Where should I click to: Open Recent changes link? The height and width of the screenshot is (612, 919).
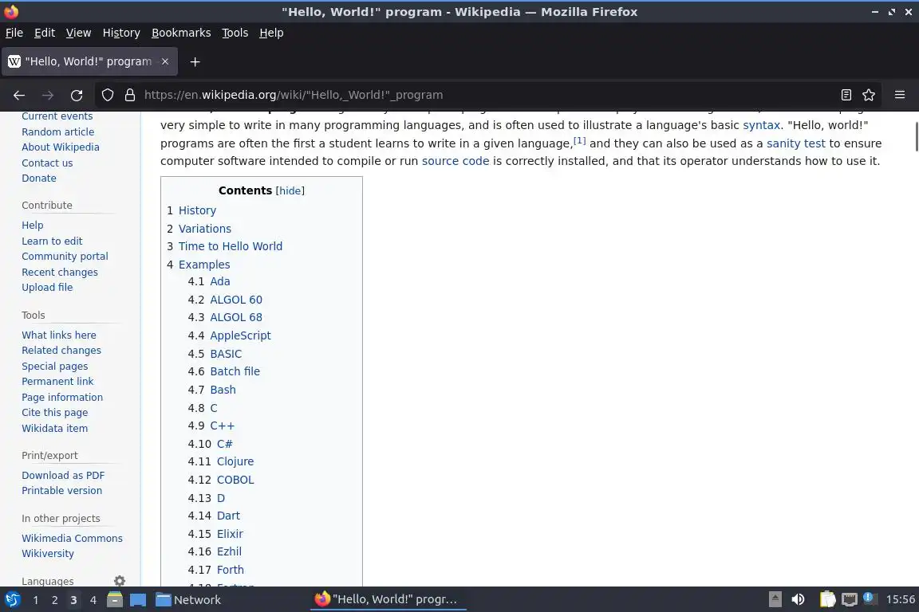[59, 272]
